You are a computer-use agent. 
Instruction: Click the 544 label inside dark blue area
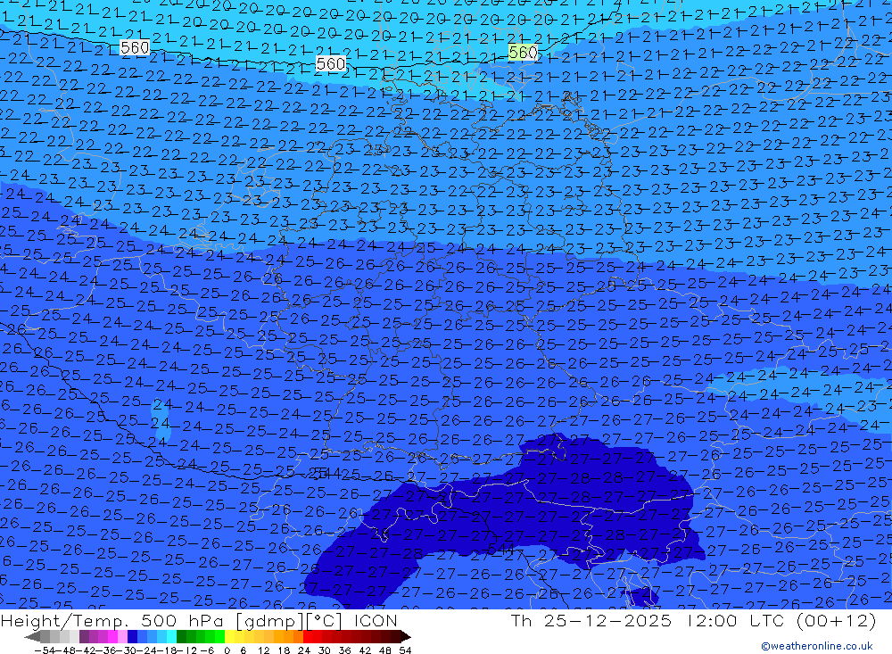point(501,549)
